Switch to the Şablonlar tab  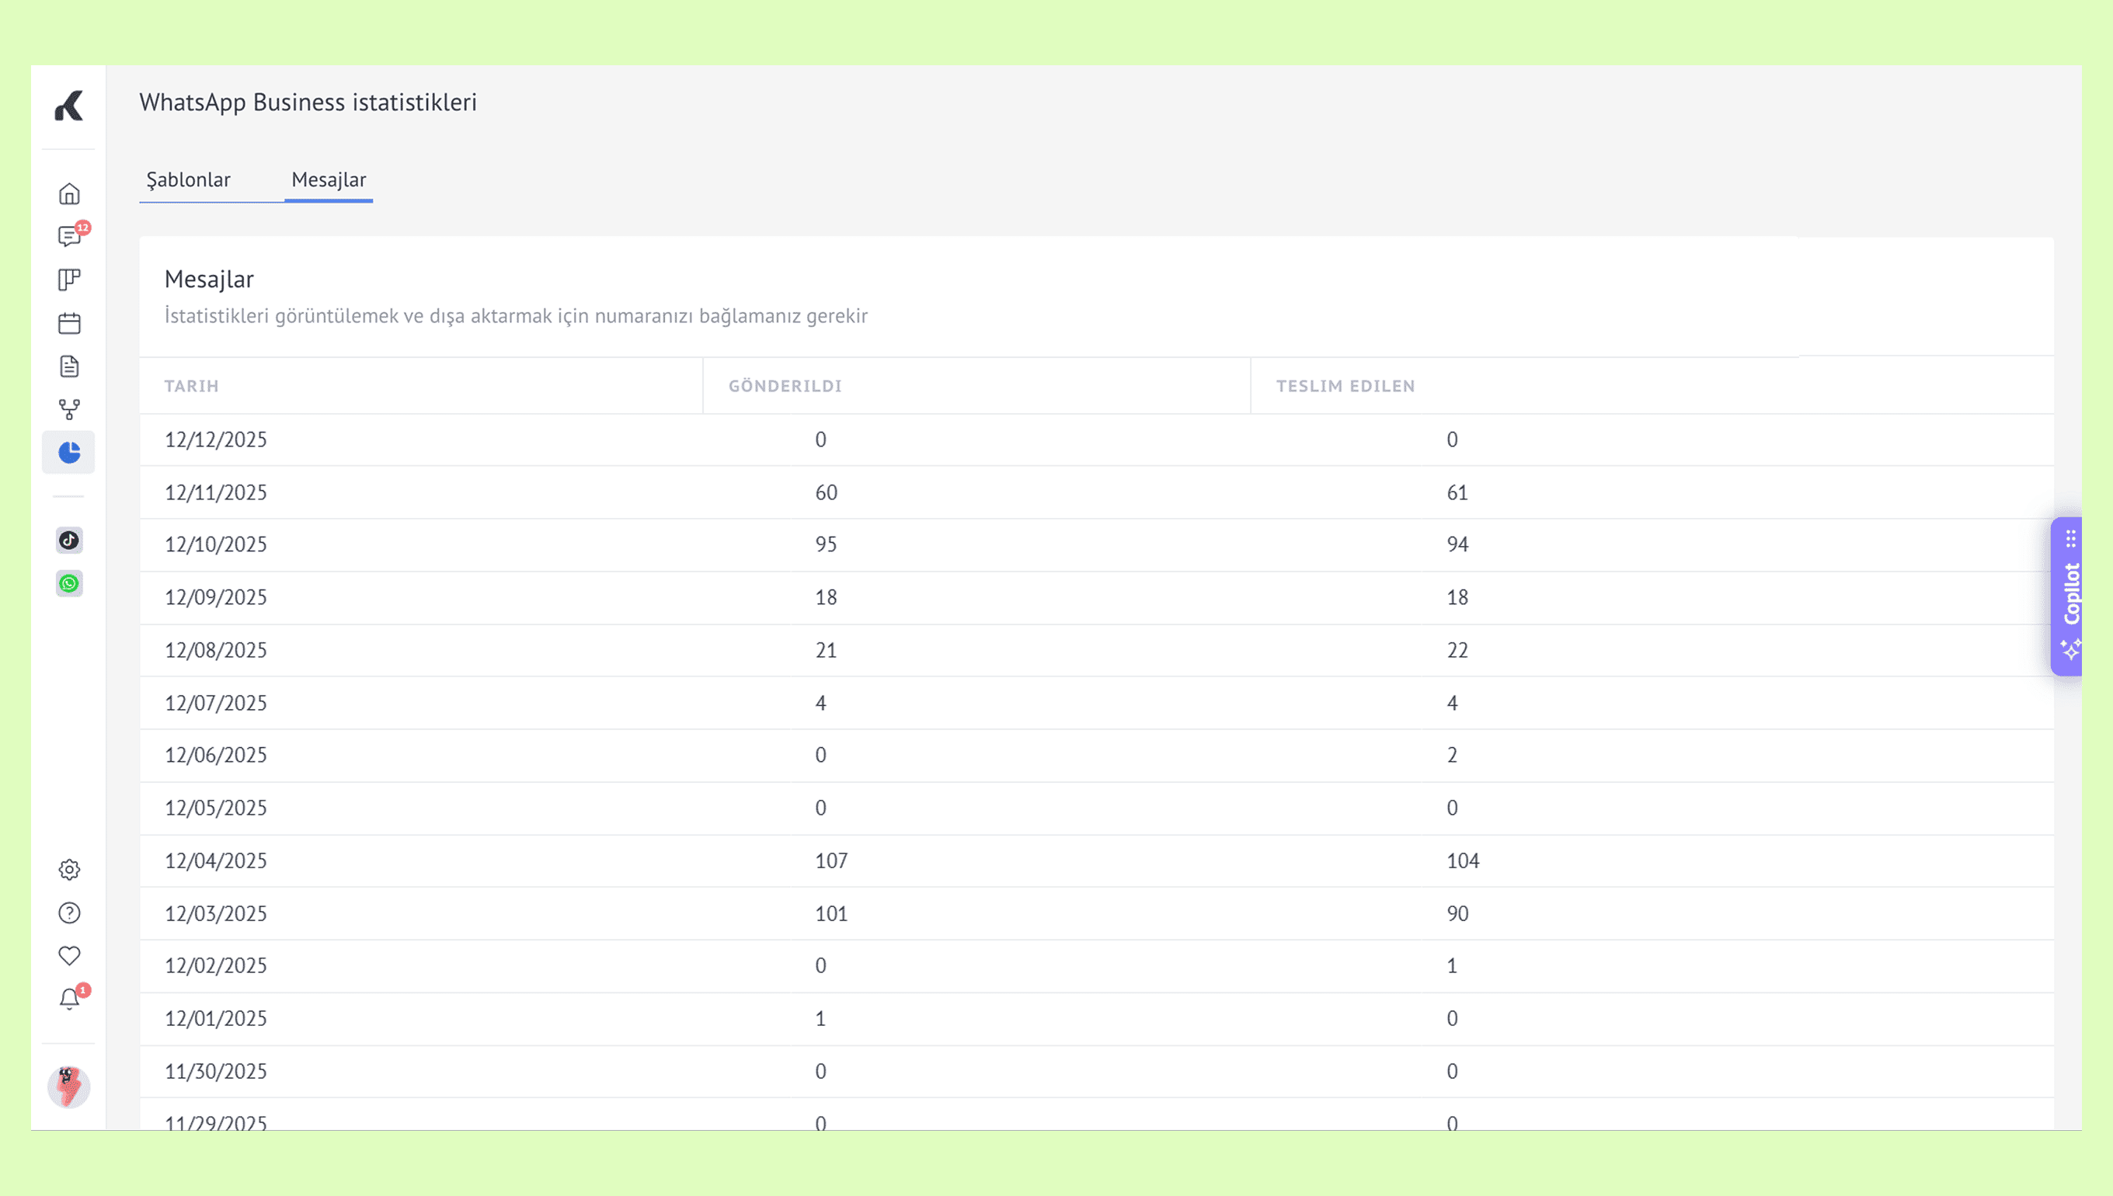click(x=188, y=180)
